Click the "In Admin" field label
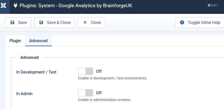Image resolution: width=224 pixels, height=109 pixels. [x=24, y=94]
